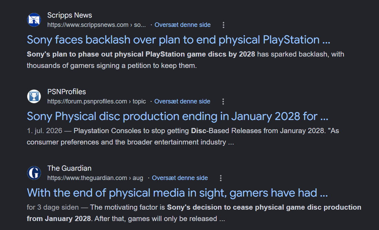Open three-dot menu for The Guardian result
The width and height of the screenshot is (379, 230).
(221, 178)
